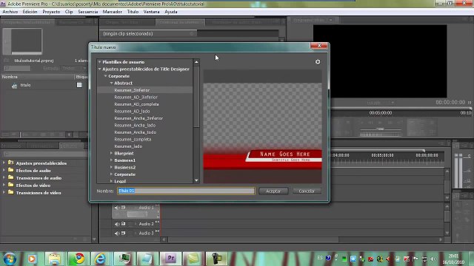474x266 pixels.
Task: Mute Audio 3 track speaker toggle
Action: pyautogui.click(x=117, y=233)
